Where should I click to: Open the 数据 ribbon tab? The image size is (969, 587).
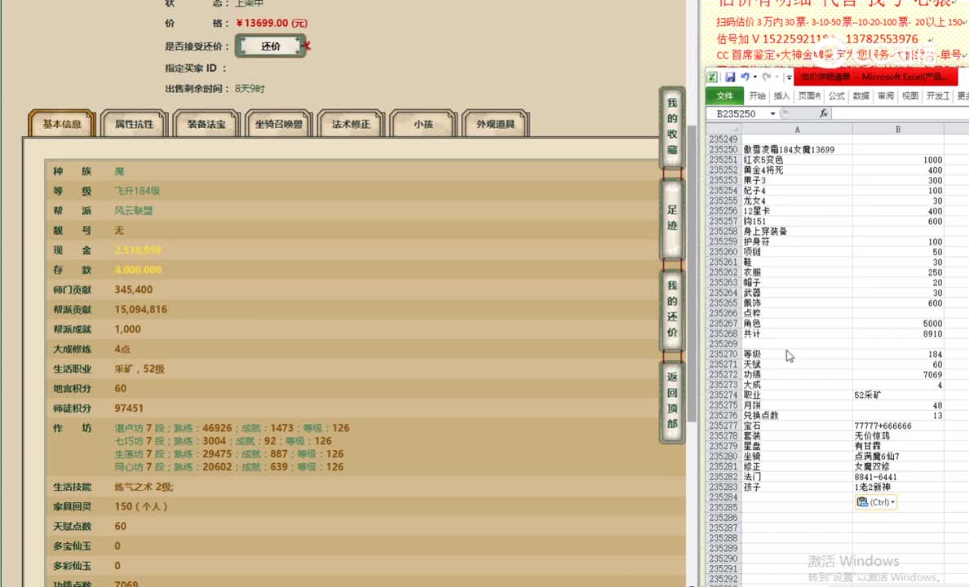[x=861, y=95]
